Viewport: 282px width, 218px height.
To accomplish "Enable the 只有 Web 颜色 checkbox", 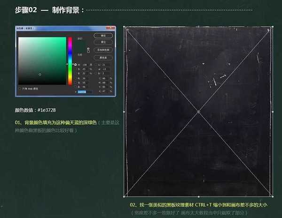I will click(x=20, y=88).
